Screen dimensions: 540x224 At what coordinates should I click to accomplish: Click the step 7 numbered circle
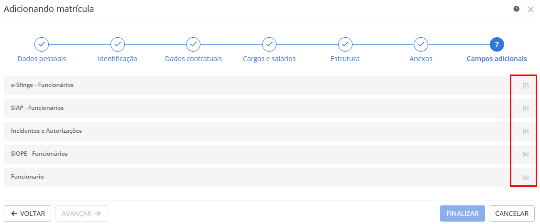pyautogui.click(x=497, y=44)
